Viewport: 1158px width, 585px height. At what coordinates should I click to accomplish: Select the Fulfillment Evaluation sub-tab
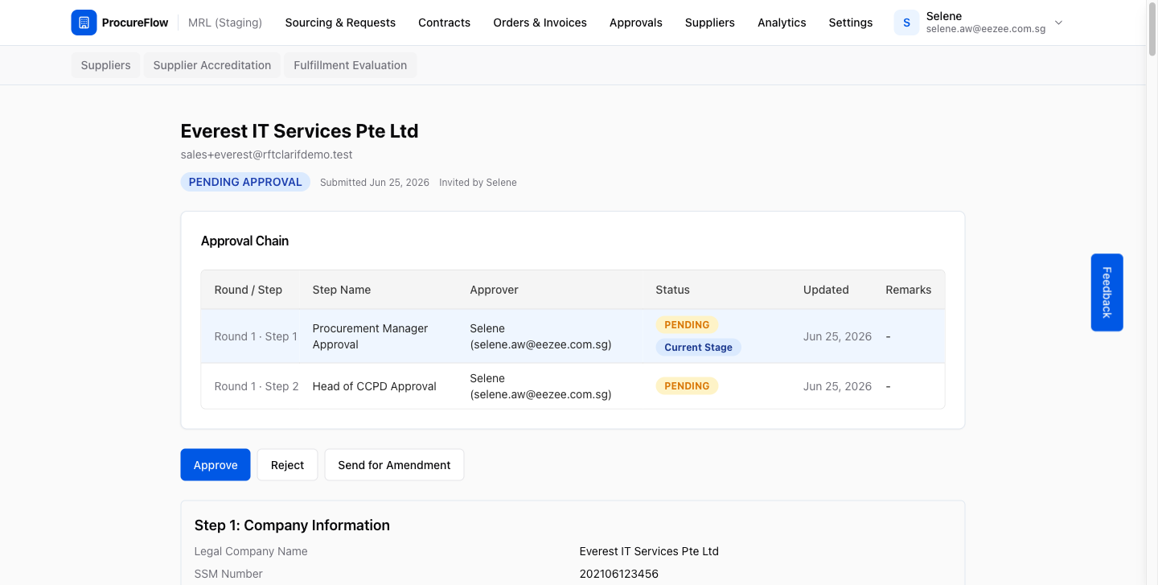click(350, 65)
